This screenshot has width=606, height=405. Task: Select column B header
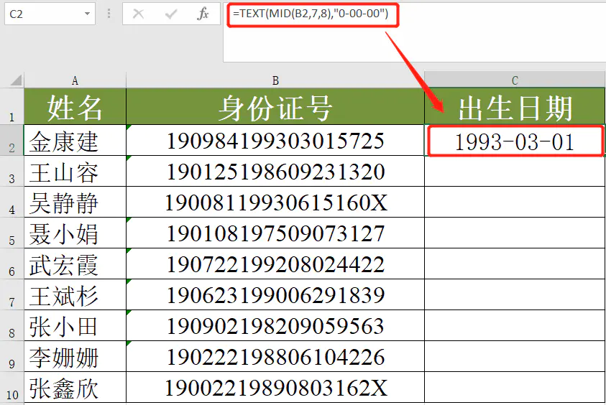coord(275,80)
